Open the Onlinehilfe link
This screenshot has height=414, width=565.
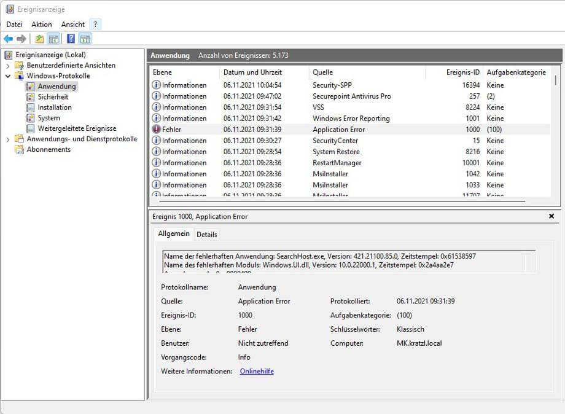click(257, 371)
